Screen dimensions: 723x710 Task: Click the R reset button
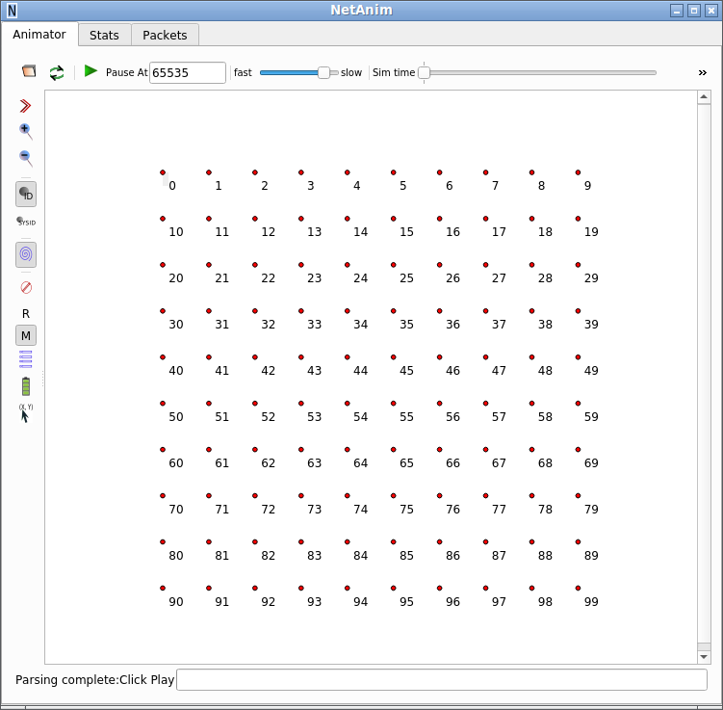tap(26, 314)
